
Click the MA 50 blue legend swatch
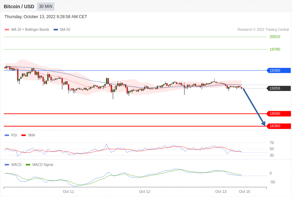coord(56,29)
